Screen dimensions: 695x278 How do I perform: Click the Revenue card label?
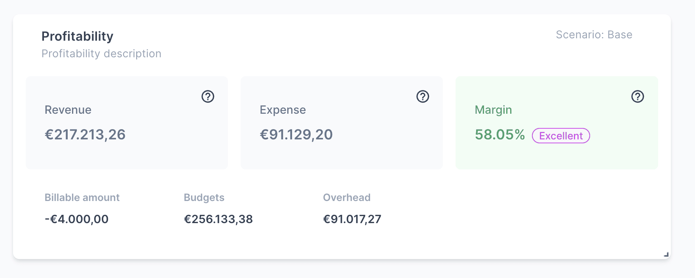pos(68,110)
